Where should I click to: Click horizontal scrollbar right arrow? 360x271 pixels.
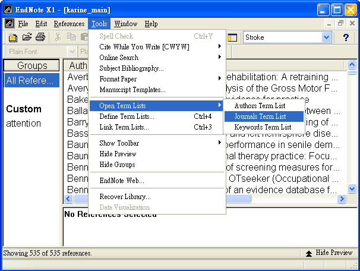point(342,198)
